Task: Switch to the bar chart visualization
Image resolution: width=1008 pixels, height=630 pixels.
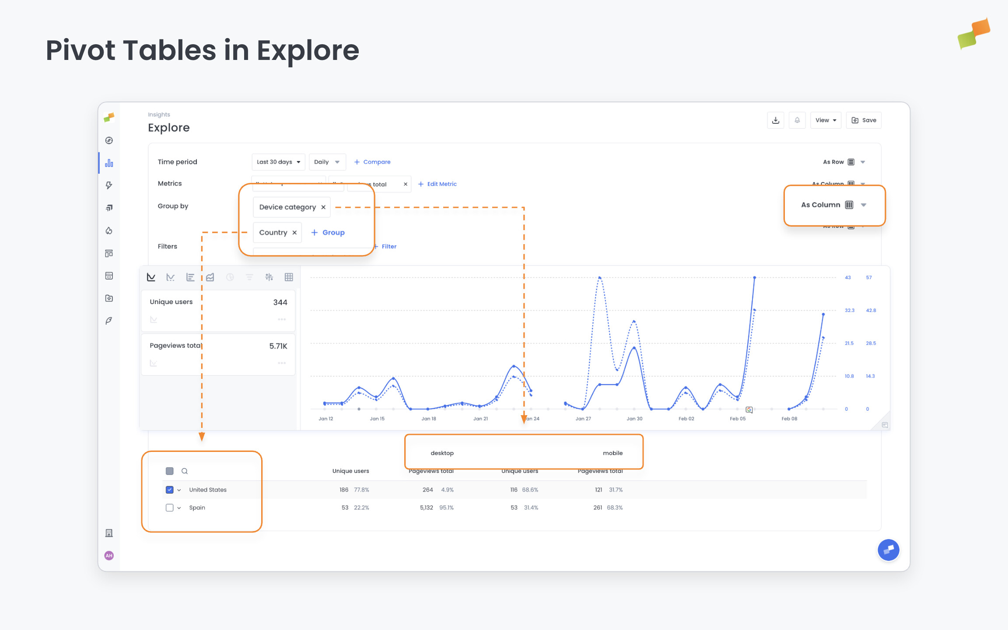Action: [x=190, y=276]
